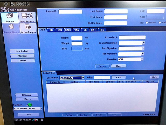Switch to the UR tab
The width and height of the screenshot is (166, 125).
coord(85,30)
